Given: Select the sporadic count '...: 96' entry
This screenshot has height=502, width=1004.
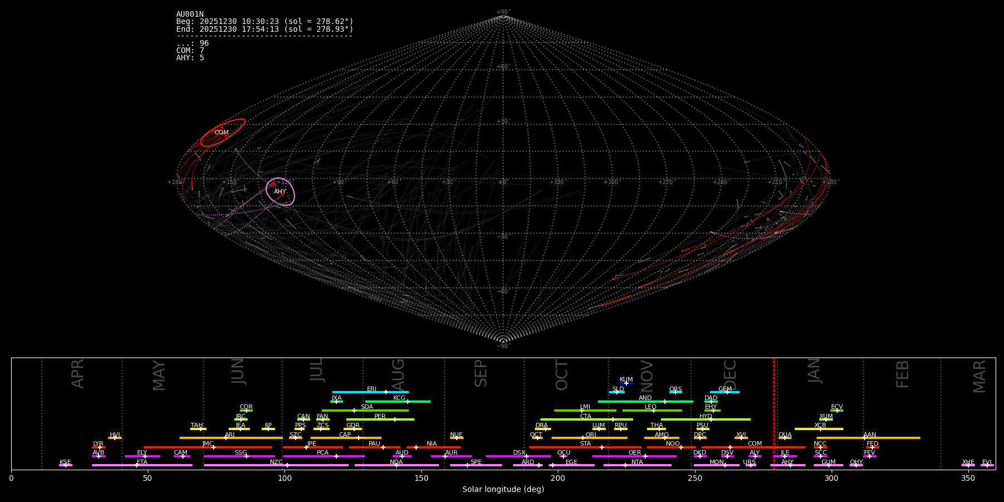Looking at the screenshot, I should coord(192,44).
